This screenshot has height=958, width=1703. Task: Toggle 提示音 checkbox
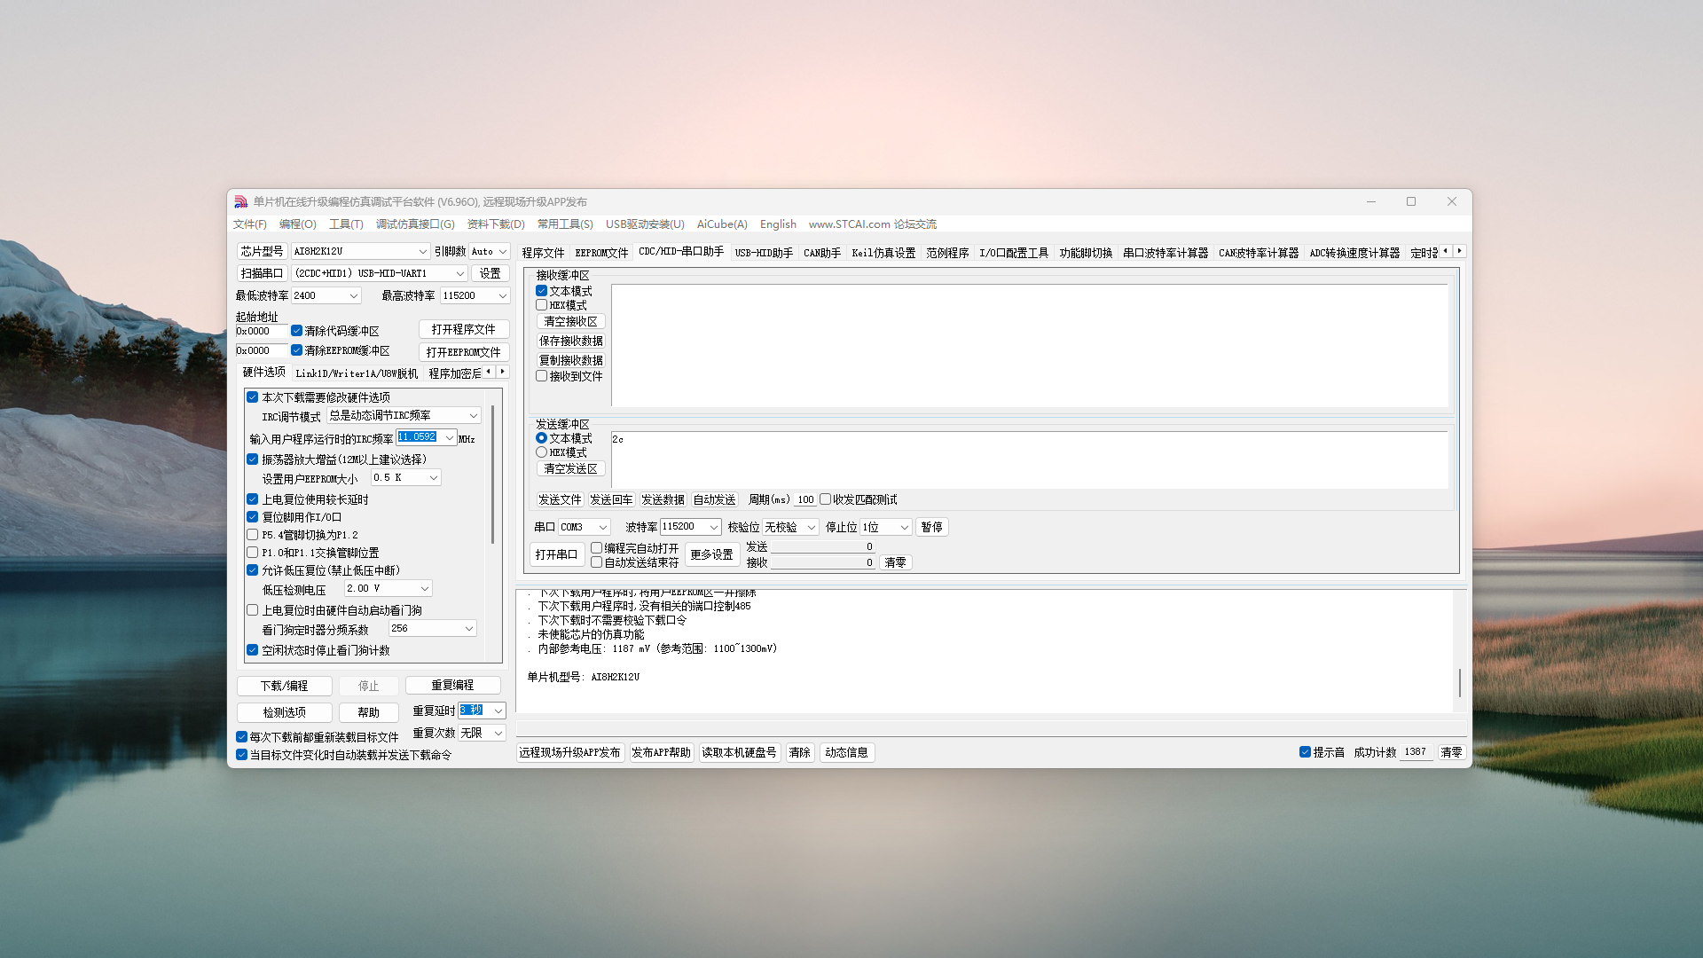coord(1305,752)
